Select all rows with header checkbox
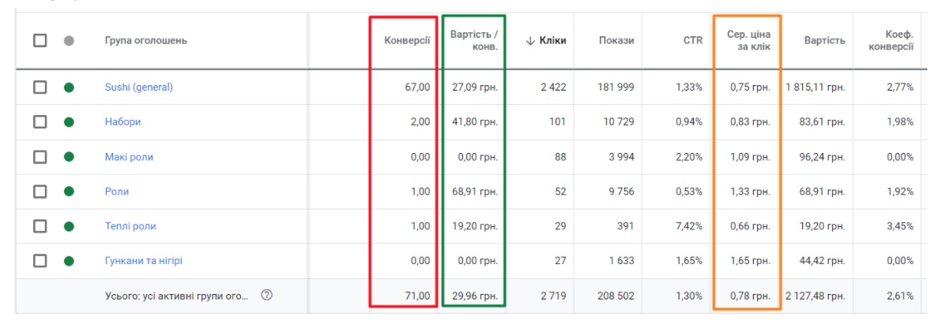Image resolution: width=934 pixels, height=320 pixels. 40,41
